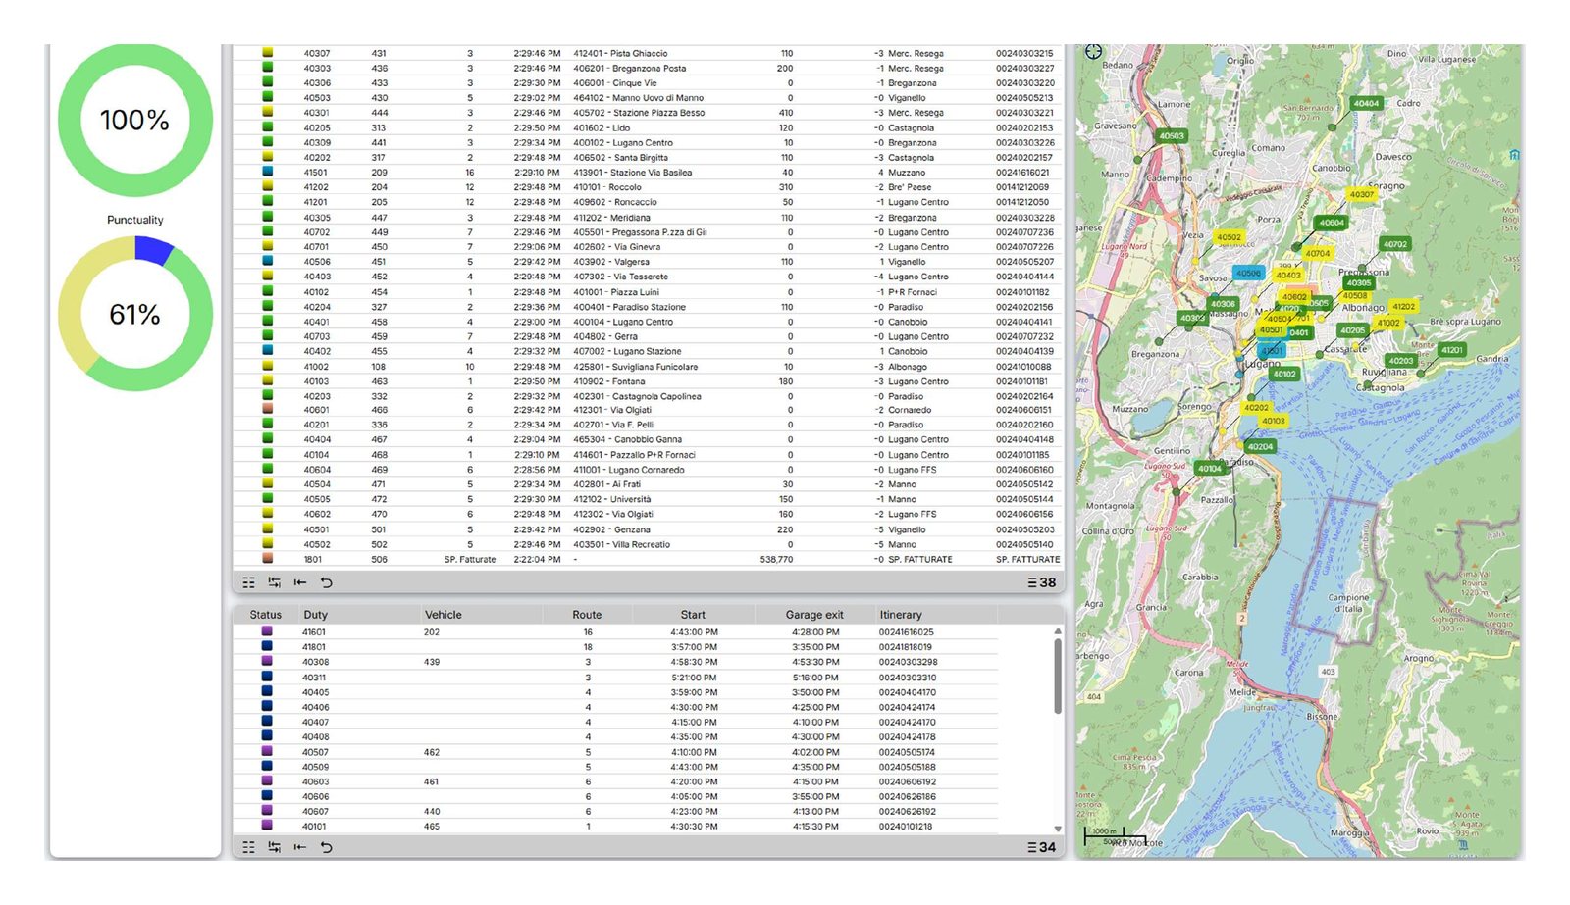Screen dimensions: 1570x905
Task: Select green marker 40204 on the map
Action: 1261,446
